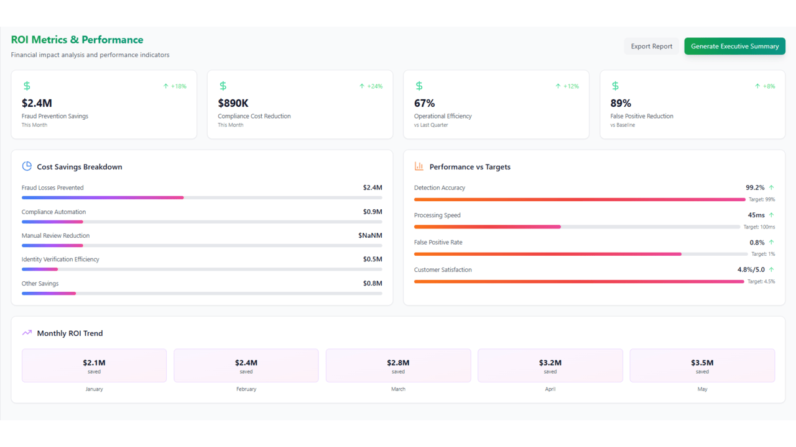Click the $NaNM Manual Review value

click(370, 235)
